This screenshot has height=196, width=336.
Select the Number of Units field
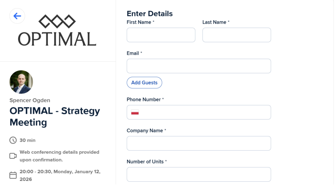click(x=199, y=174)
